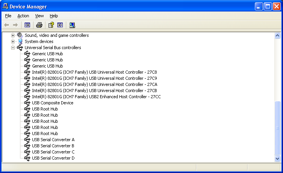Click the Back arrow toolbar button
283x173 pixels.
pos(7,25)
